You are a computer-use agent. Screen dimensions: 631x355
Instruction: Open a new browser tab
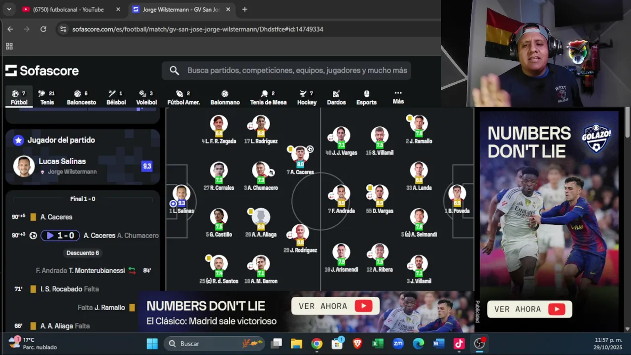click(x=245, y=9)
